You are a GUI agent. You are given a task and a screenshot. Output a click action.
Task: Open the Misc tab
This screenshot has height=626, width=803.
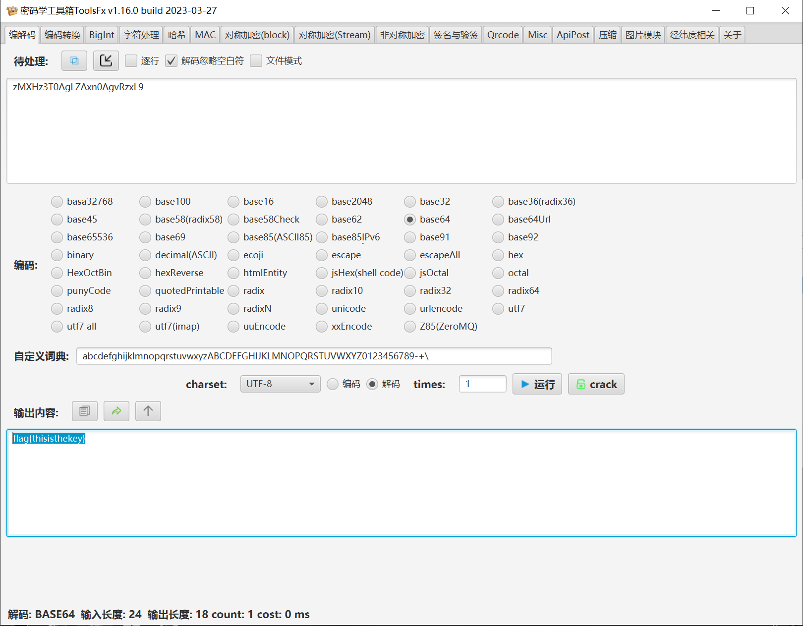click(x=537, y=35)
